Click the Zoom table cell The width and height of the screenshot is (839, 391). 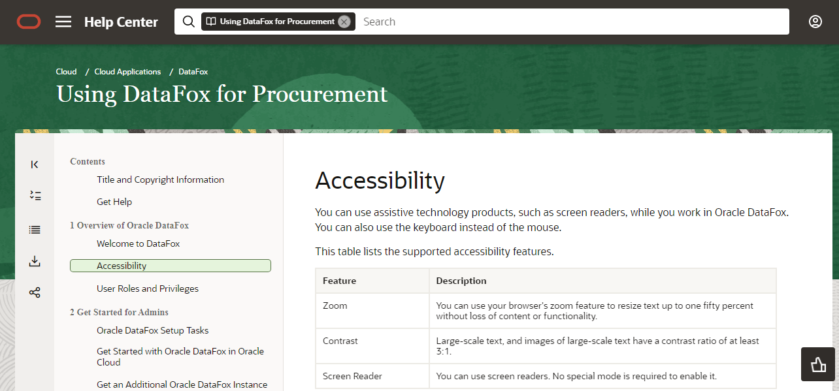tap(372, 311)
